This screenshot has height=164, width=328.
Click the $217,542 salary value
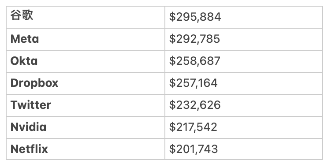click(193, 127)
